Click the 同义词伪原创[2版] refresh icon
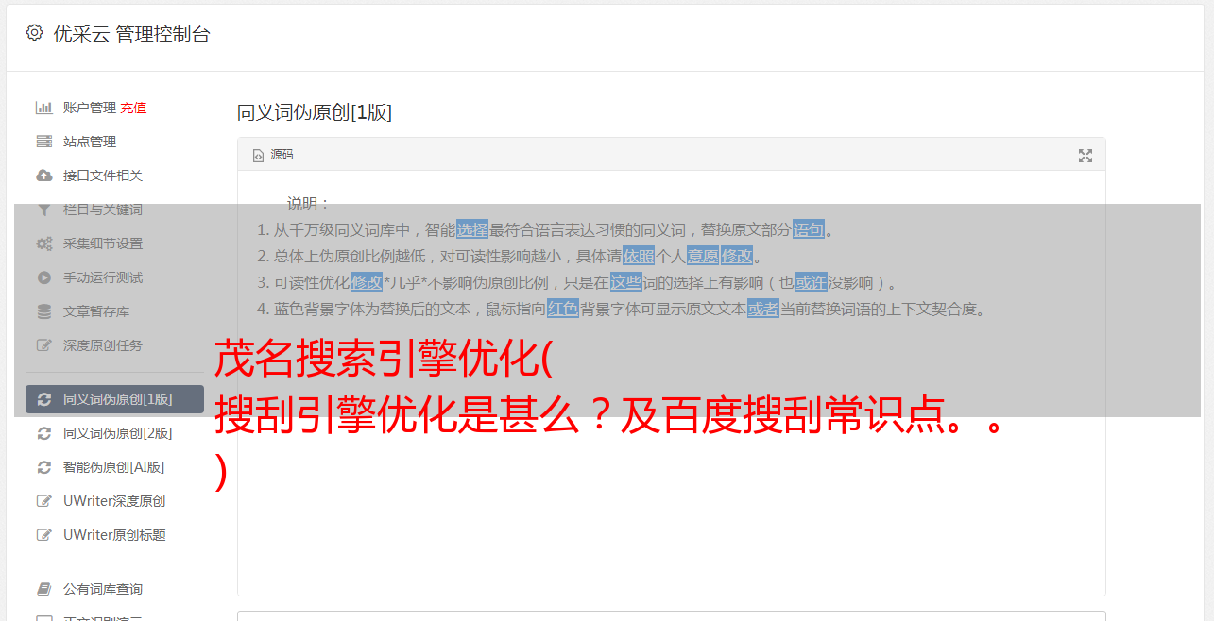 [x=43, y=433]
